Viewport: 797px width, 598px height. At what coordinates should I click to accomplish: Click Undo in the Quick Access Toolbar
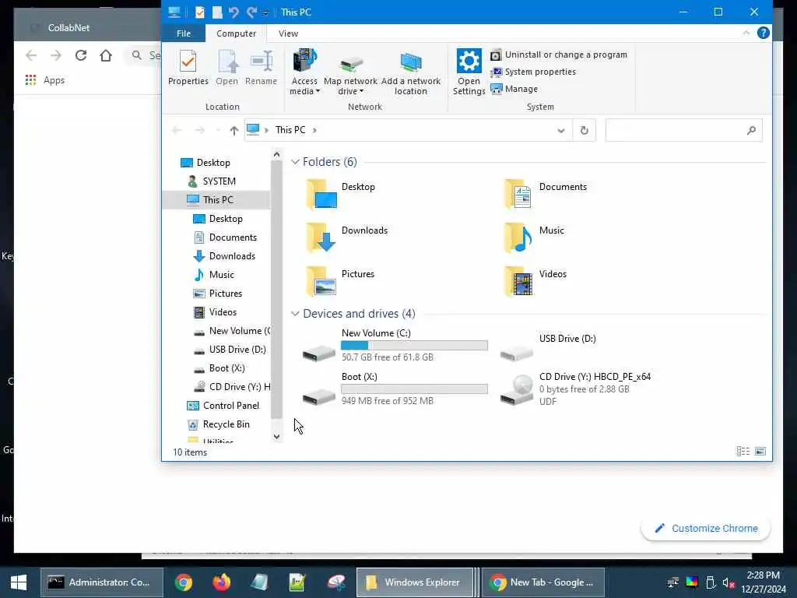coord(233,12)
